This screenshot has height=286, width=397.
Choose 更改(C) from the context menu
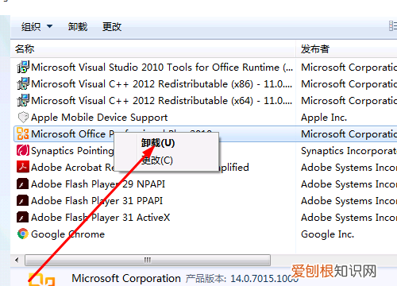pyautogui.click(x=157, y=160)
